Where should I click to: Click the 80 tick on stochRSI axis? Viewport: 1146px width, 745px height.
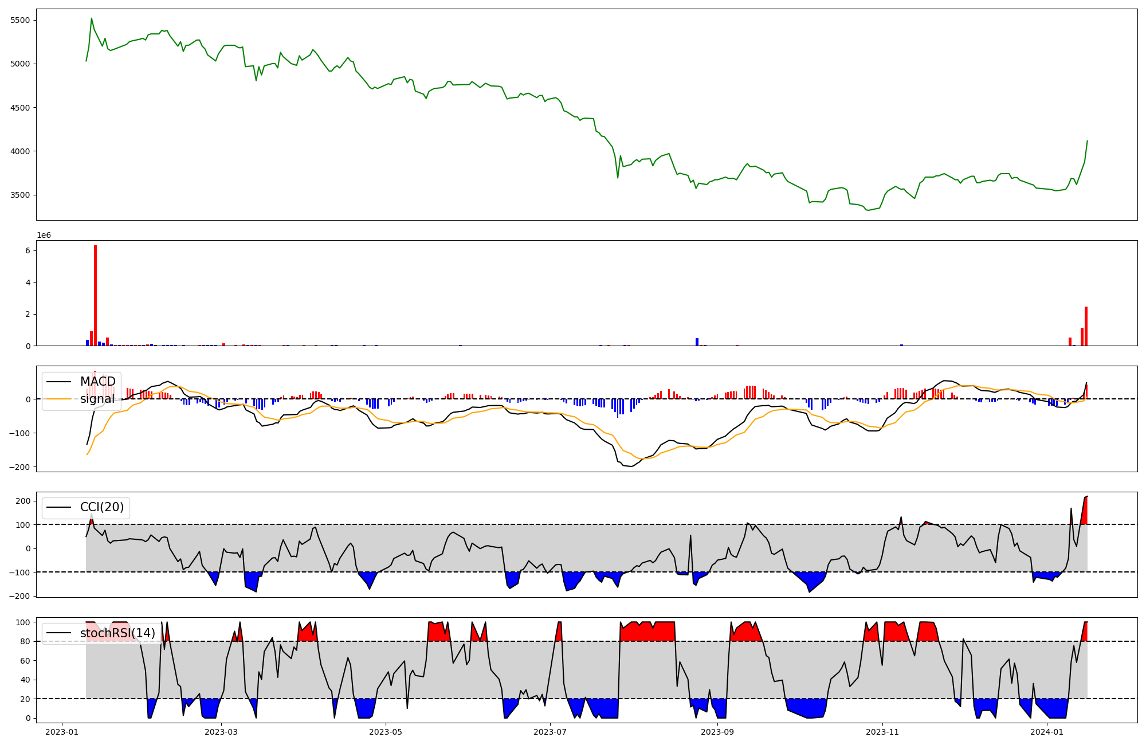(x=25, y=641)
